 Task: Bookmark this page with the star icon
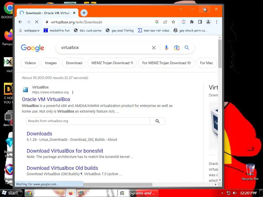click(x=173, y=22)
